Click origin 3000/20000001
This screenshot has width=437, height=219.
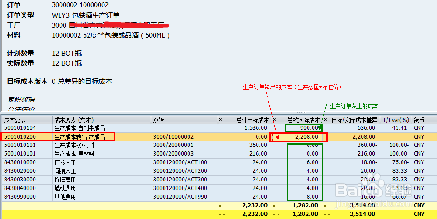pos(173,145)
